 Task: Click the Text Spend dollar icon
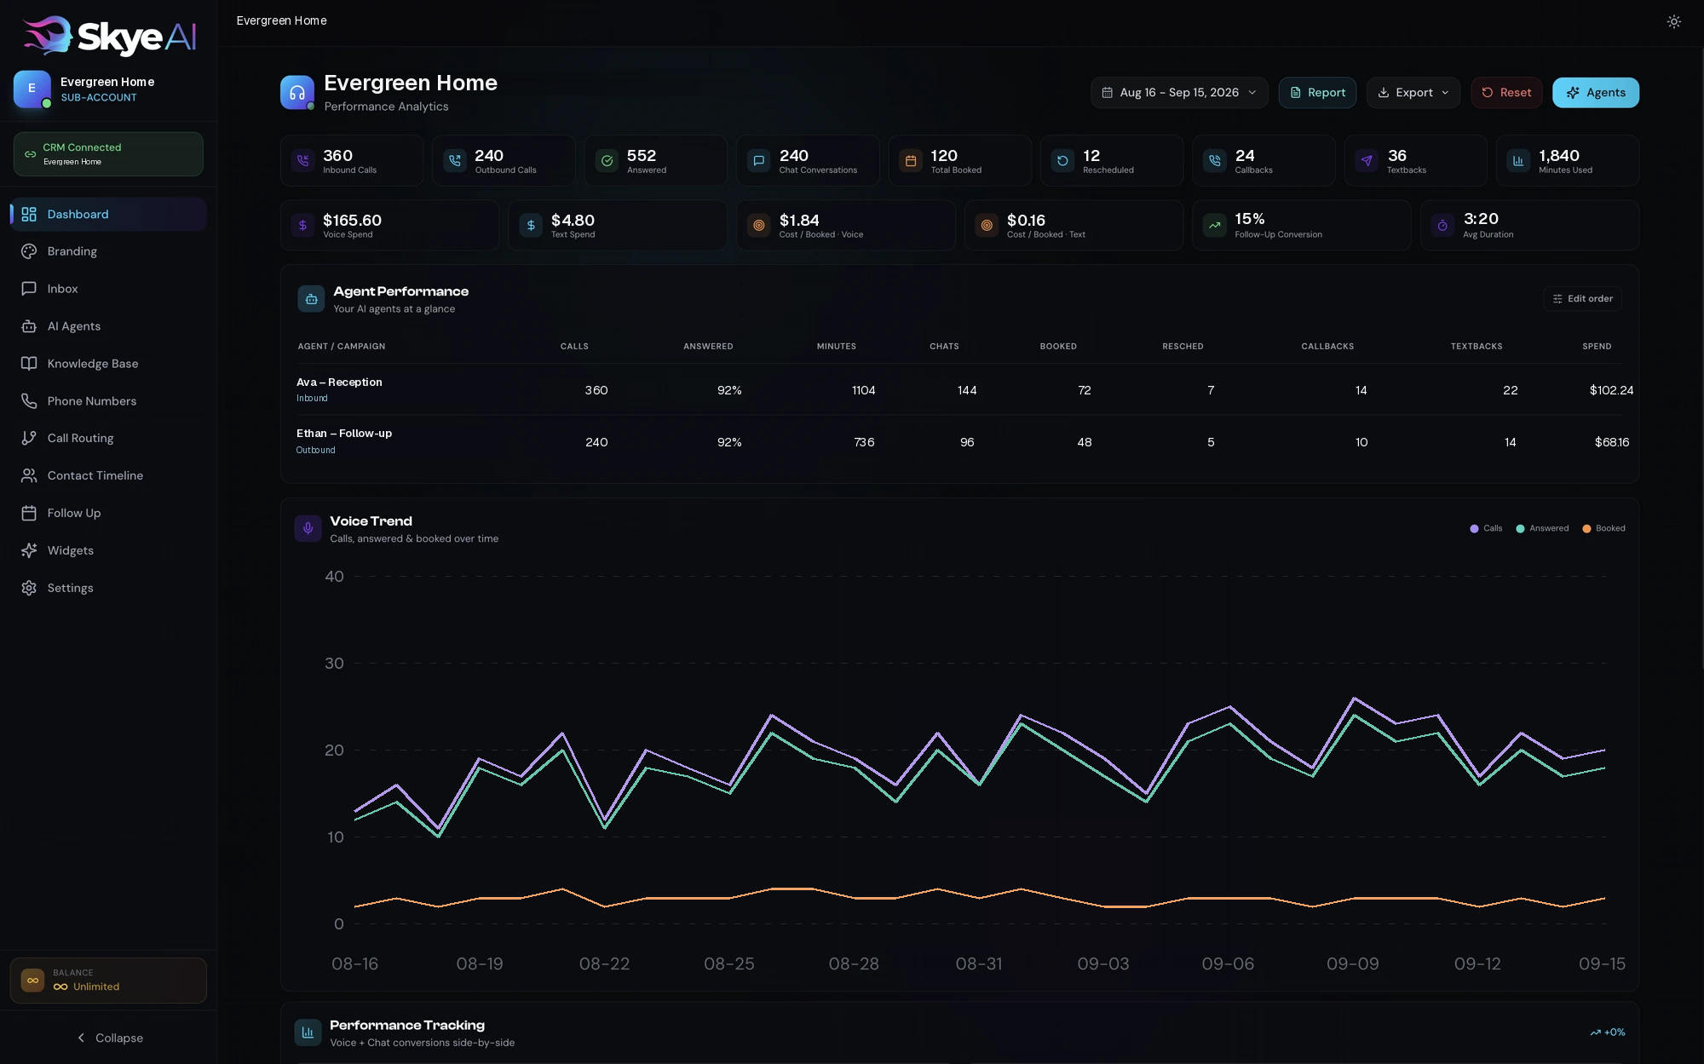pos(531,225)
